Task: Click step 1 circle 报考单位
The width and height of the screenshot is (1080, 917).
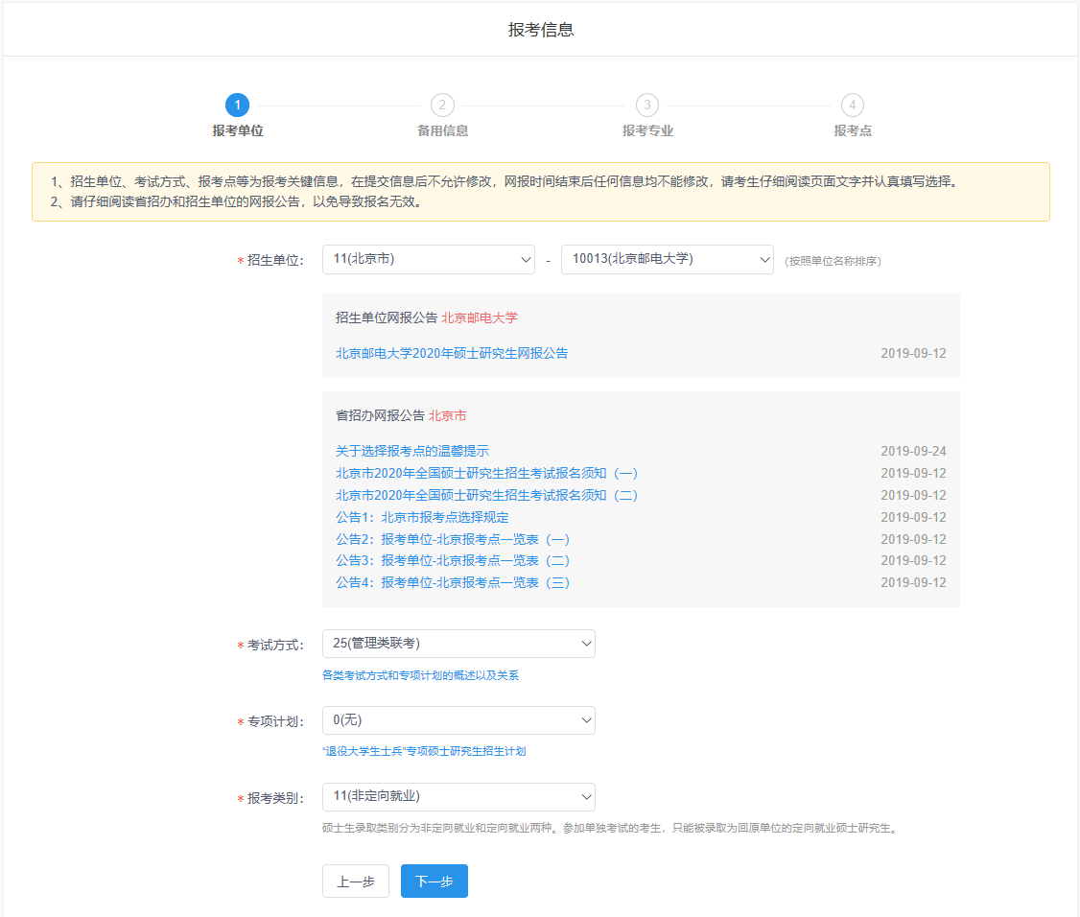Action: (237, 105)
